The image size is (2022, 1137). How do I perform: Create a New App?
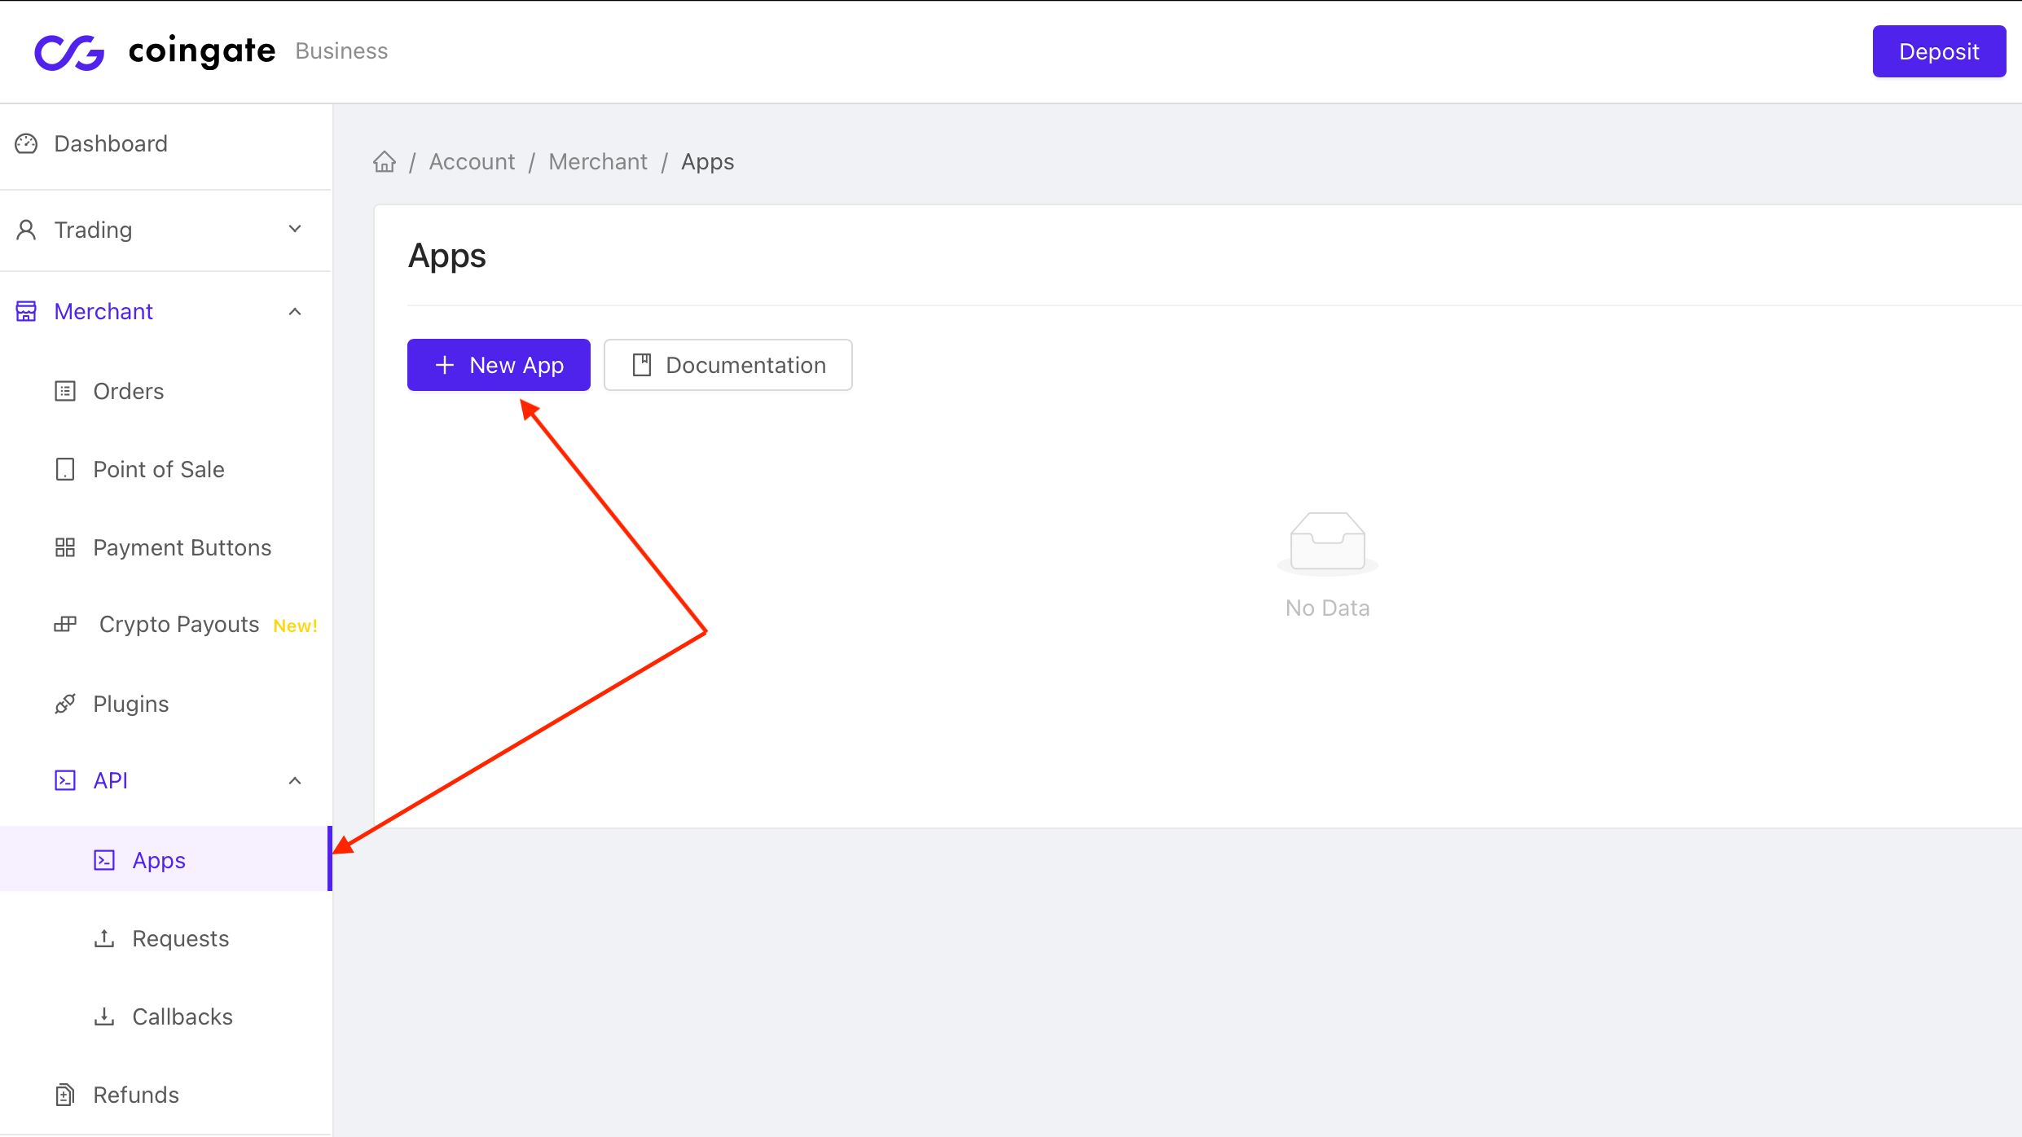(x=499, y=365)
